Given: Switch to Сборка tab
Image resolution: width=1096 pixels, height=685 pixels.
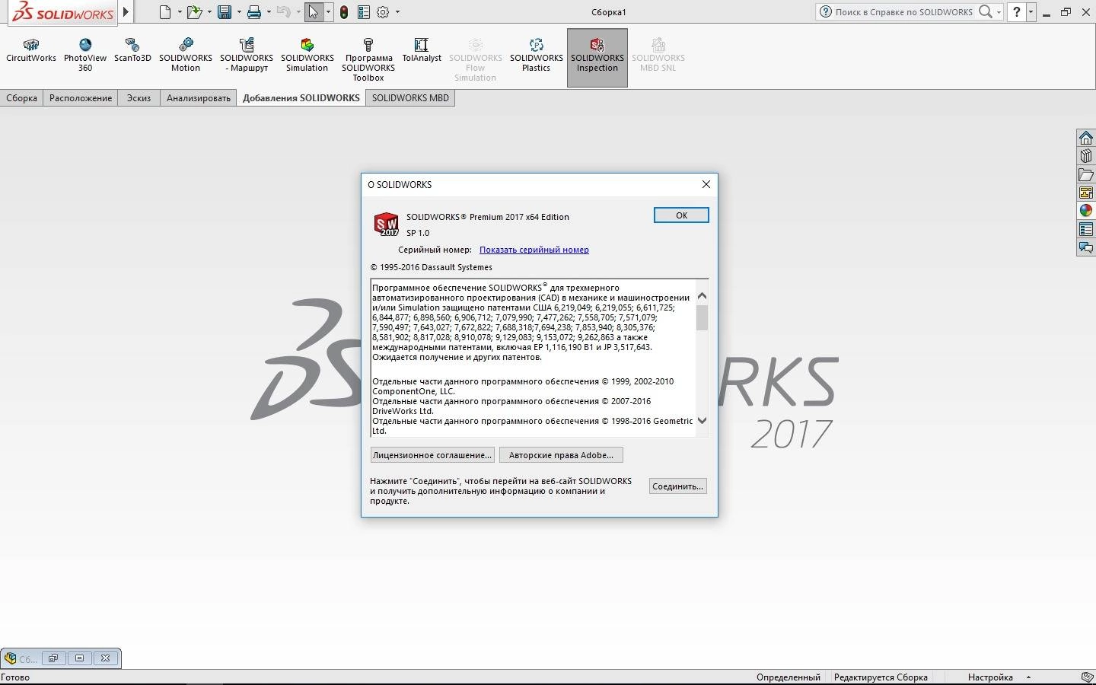Looking at the screenshot, I should (21, 98).
